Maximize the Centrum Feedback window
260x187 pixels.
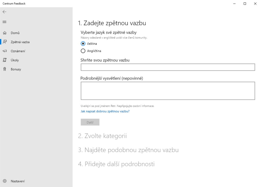point(245,4)
